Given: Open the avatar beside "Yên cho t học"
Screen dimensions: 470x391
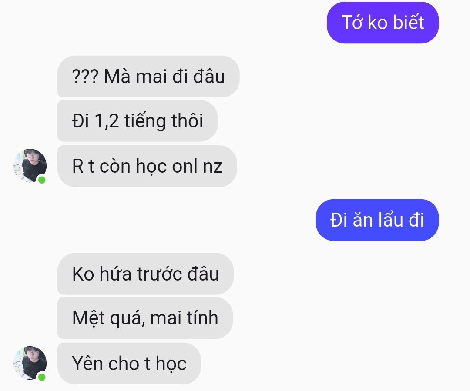Looking at the screenshot, I should [x=30, y=363].
